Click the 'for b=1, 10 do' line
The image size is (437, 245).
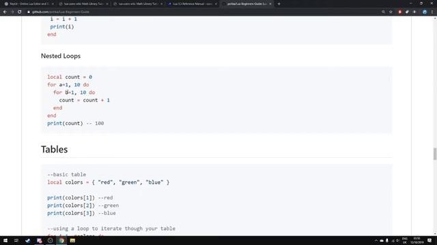pos(74,93)
